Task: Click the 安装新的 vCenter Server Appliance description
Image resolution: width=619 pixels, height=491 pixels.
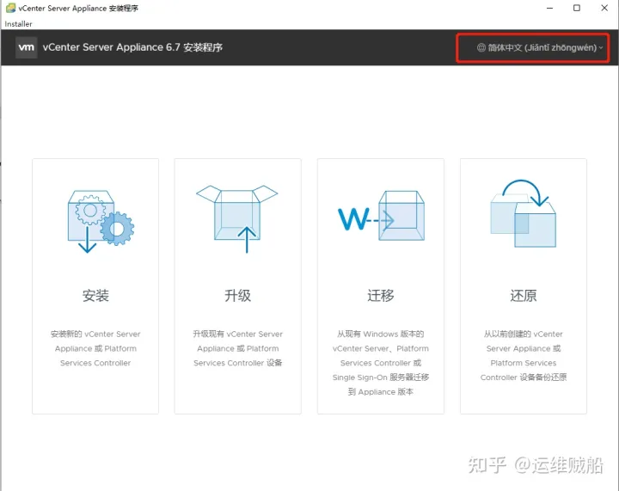Action: 95,348
